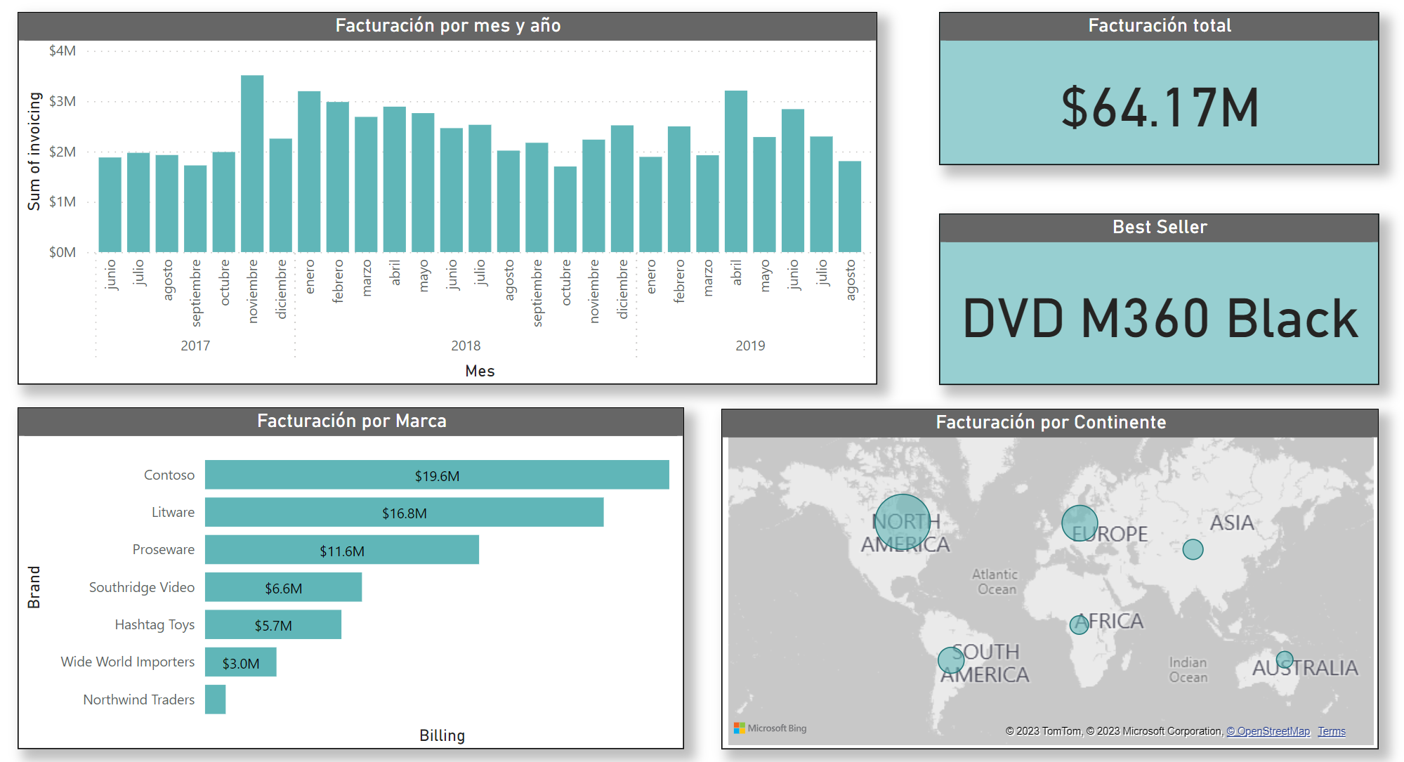Image resolution: width=1404 pixels, height=762 pixels.
Task: Click the Africa bubble on the map
Action: pos(1080,623)
